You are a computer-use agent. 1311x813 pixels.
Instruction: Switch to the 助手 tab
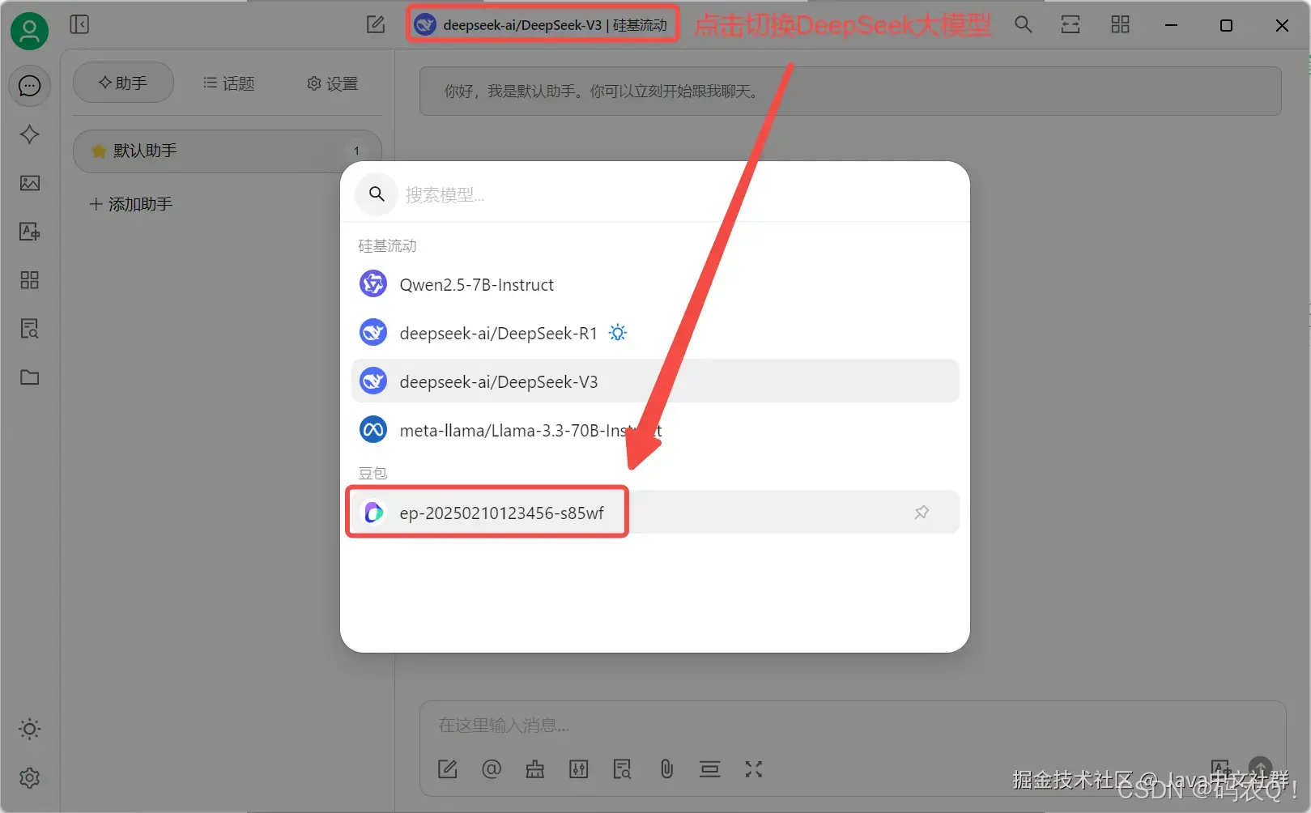123,83
